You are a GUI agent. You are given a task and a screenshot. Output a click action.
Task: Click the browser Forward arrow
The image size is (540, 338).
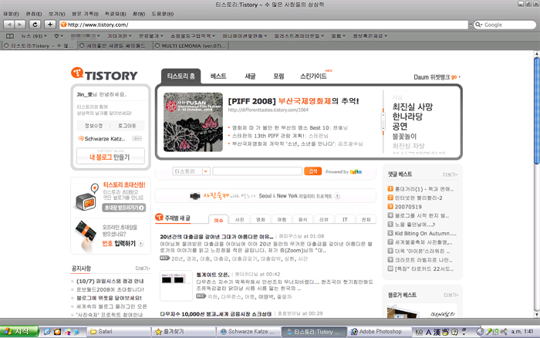click(x=20, y=25)
